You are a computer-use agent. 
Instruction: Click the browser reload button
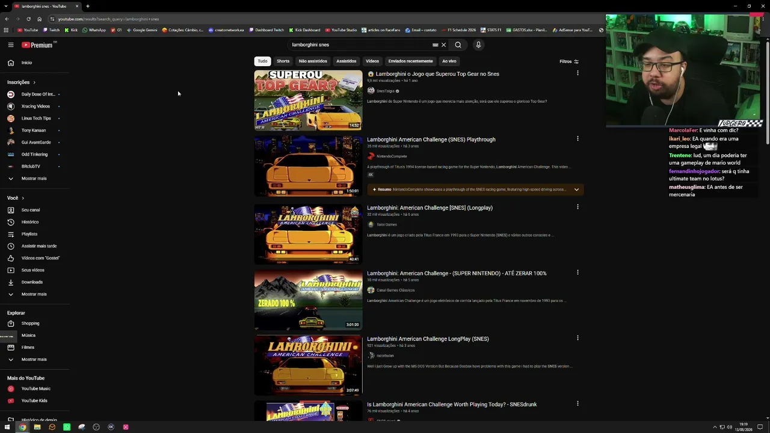[28, 19]
